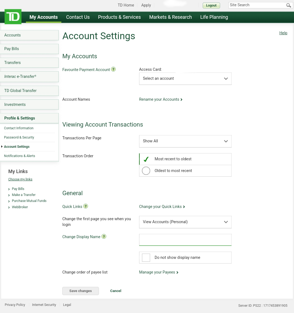The image size is (294, 313).
Task: Select Oldest to most recent radio button
Action: pyautogui.click(x=146, y=171)
